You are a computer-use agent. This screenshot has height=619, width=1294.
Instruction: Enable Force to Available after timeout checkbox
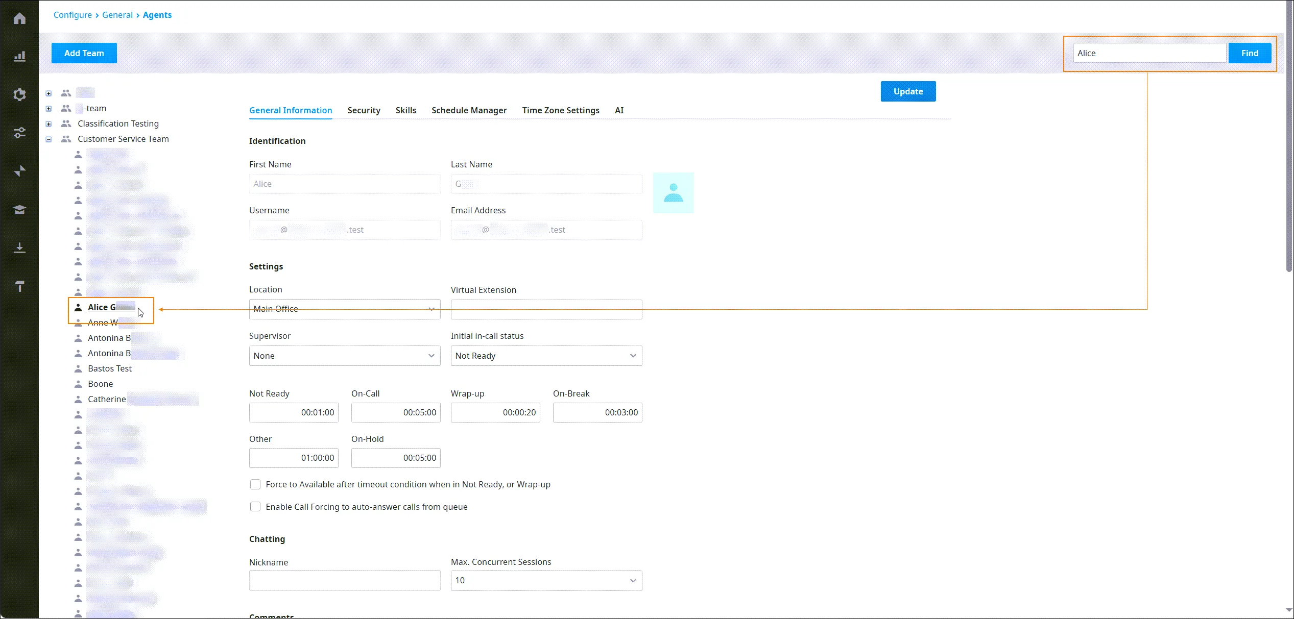(255, 484)
